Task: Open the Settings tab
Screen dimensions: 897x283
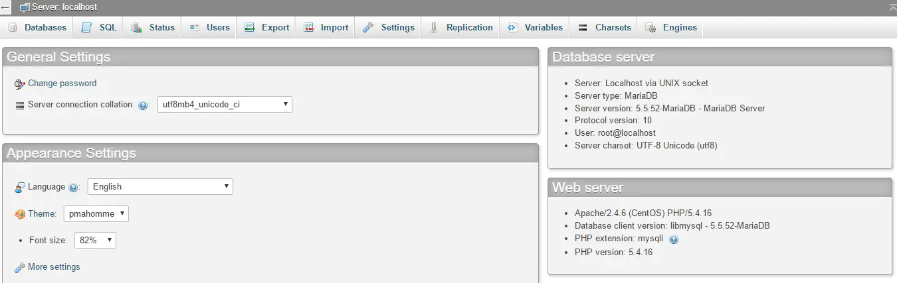Action: tap(389, 28)
